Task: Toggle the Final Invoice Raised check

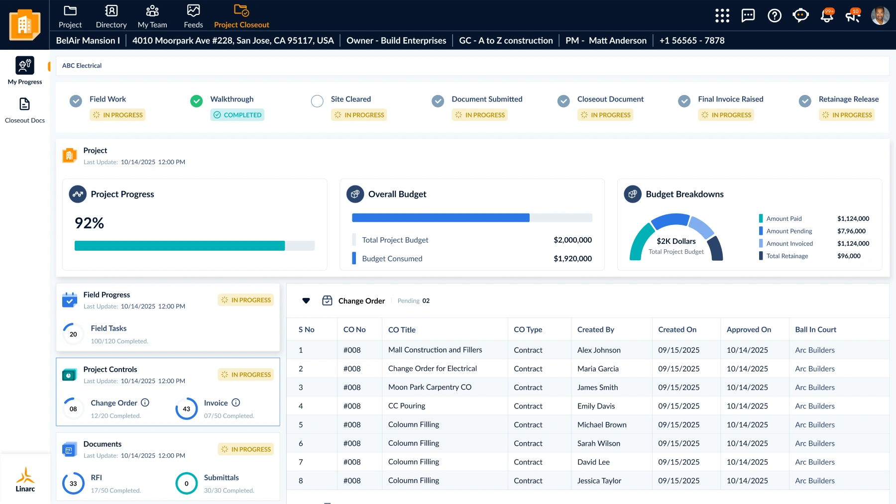Action: (x=684, y=101)
